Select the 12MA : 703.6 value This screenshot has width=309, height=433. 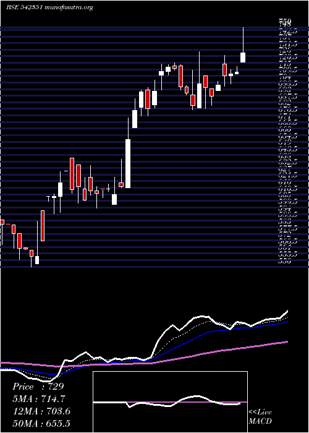[41, 411]
